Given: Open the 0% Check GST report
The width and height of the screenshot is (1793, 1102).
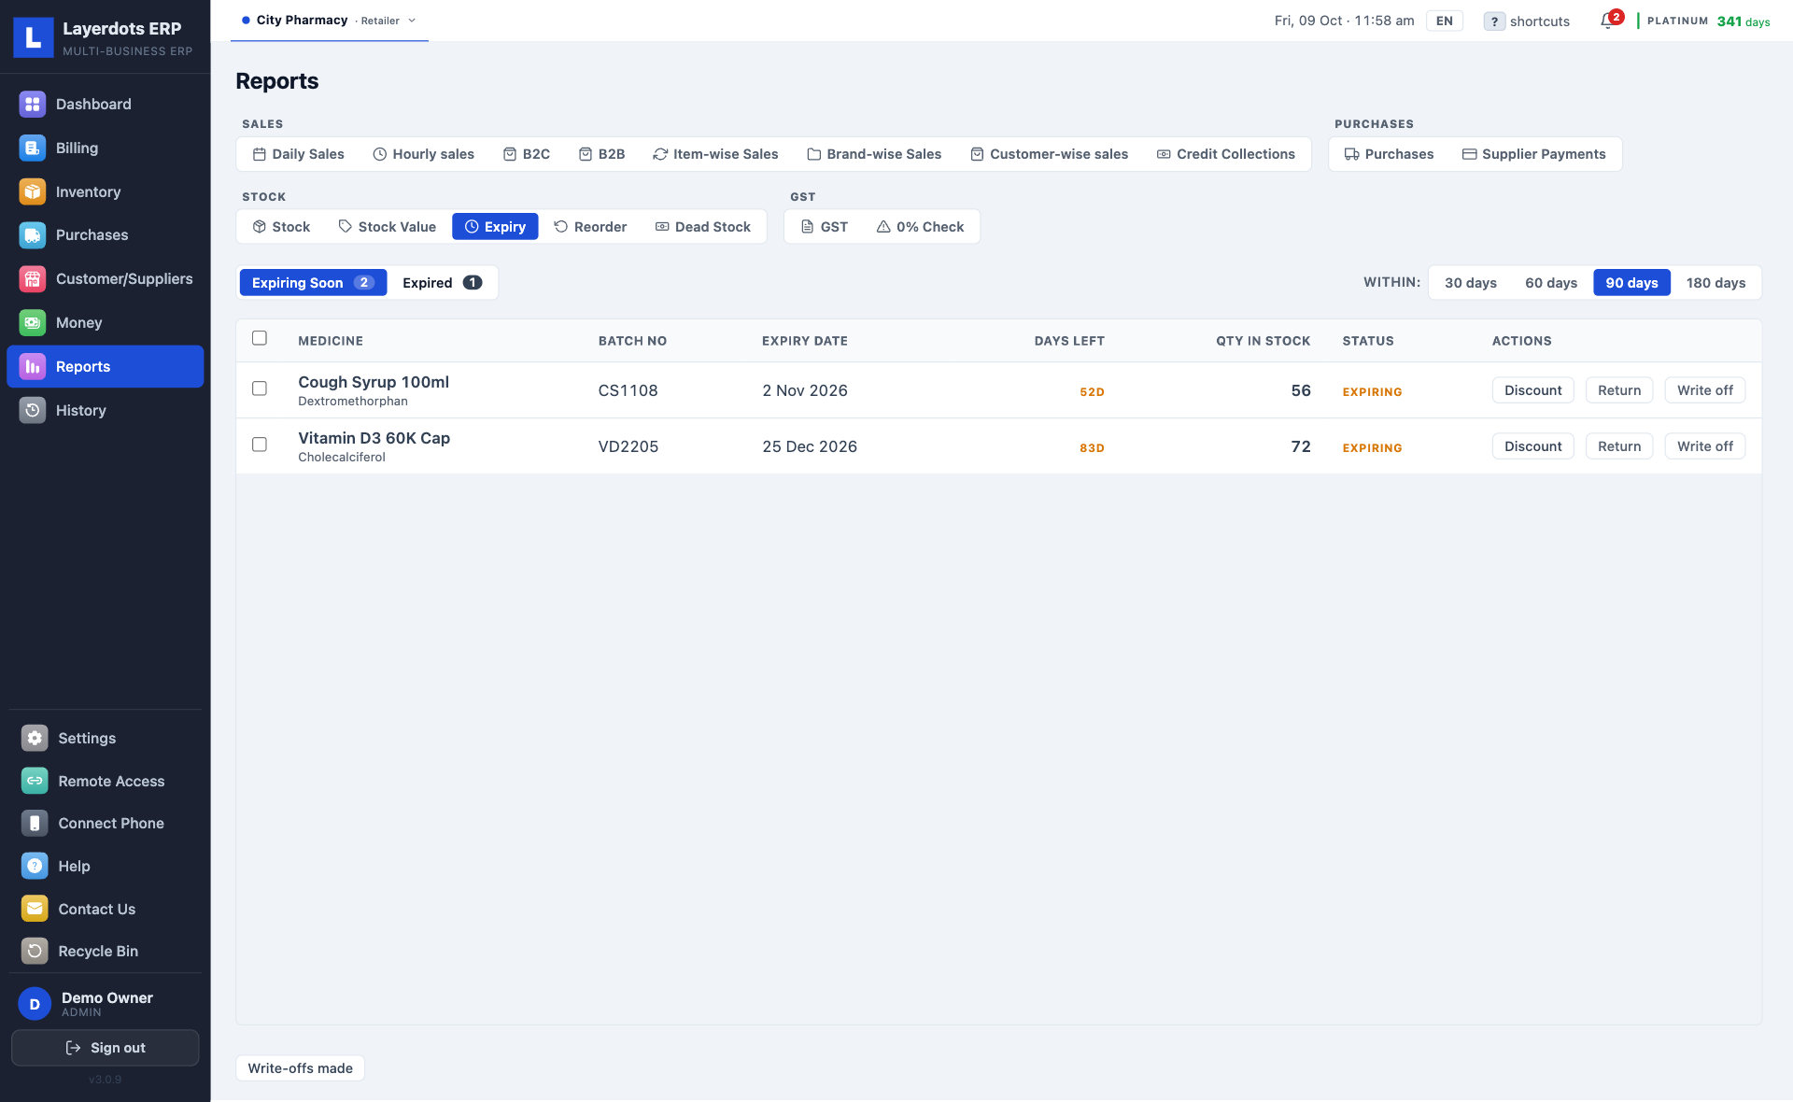Looking at the screenshot, I should [920, 227].
